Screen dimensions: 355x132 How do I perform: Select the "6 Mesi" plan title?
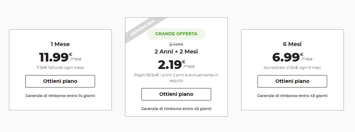[x=292, y=44]
